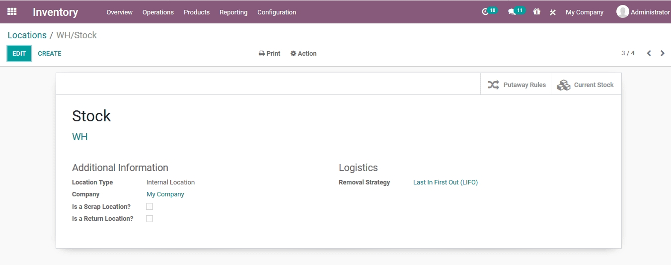The width and height of the screenshot is (671, 265).
Task: Open Last In First Out (LIFO) link
Action: [x=446, y=182]
